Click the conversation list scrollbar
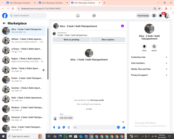 [x=48, y=54]
